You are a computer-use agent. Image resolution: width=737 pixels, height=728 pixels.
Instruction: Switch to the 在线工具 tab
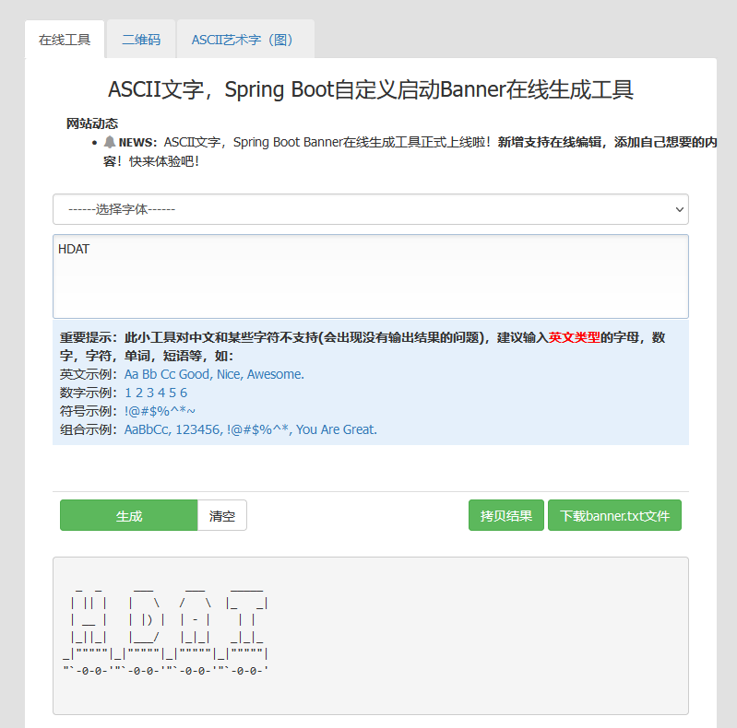pyautogui.click(x=65, y=40)
